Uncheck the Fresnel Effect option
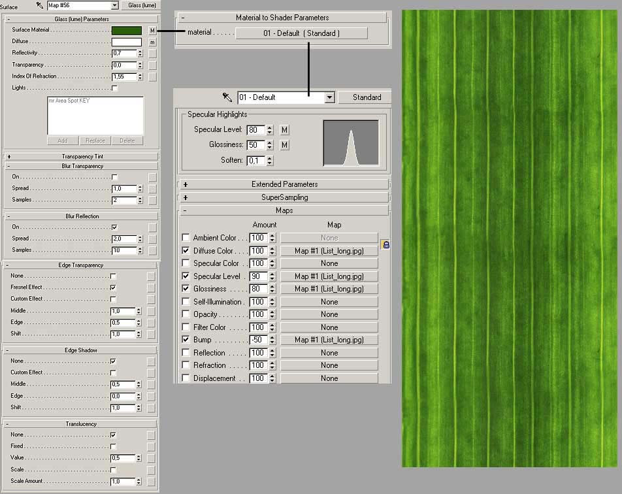The height and width of the screenshot is (494, 622). (x=114, y=288)
